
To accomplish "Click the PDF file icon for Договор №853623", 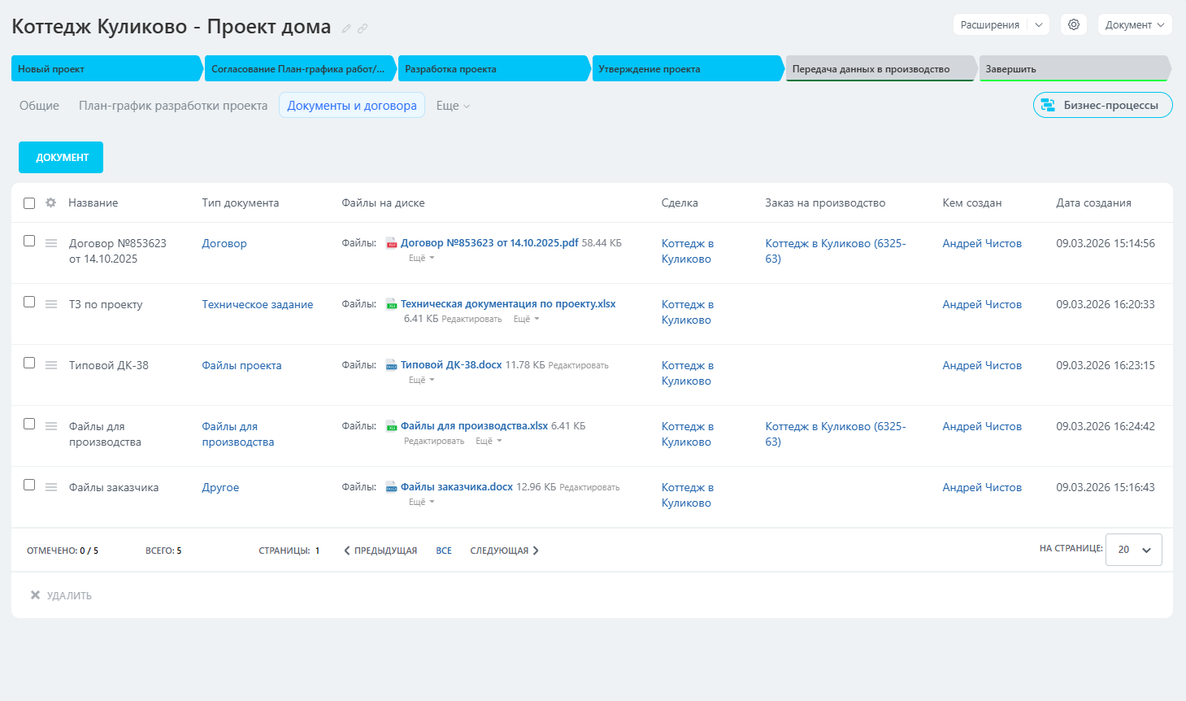I will click(391, 243).
